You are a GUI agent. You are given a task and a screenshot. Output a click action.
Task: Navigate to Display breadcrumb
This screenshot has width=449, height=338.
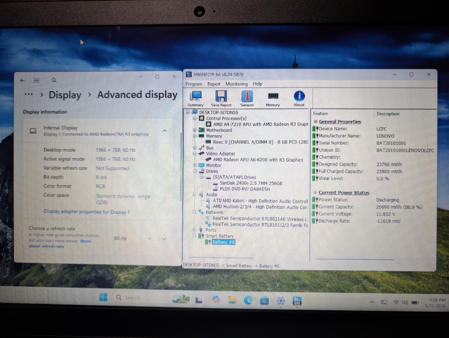[65, 95]
